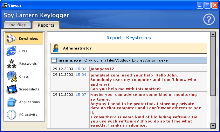Open Applications via stacked windows icon
This screenshot has height=132, width=220.
pyautogui.click(x=11, y=102)
